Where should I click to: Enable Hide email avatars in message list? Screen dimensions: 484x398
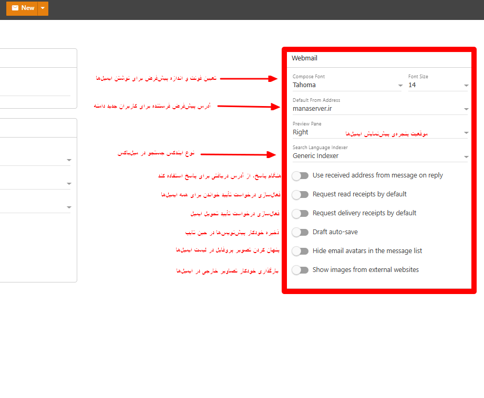click(x=300, y=251)
